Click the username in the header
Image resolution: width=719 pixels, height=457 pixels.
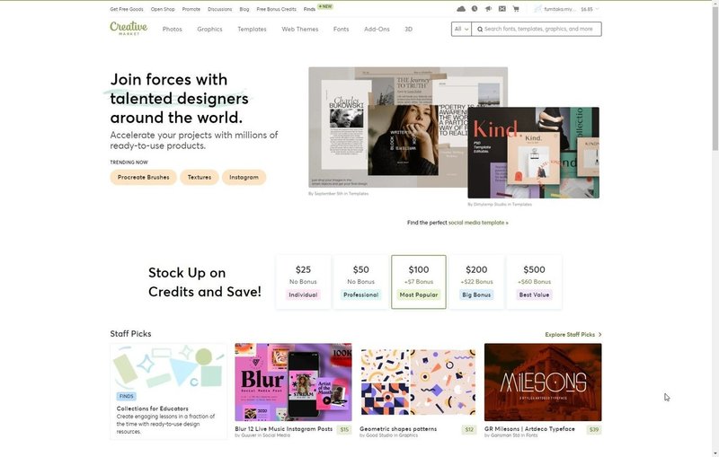[x=559, y=9]
